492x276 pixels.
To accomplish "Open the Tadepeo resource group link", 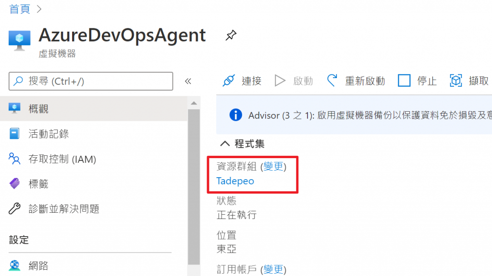I will (x=235, y=181).
